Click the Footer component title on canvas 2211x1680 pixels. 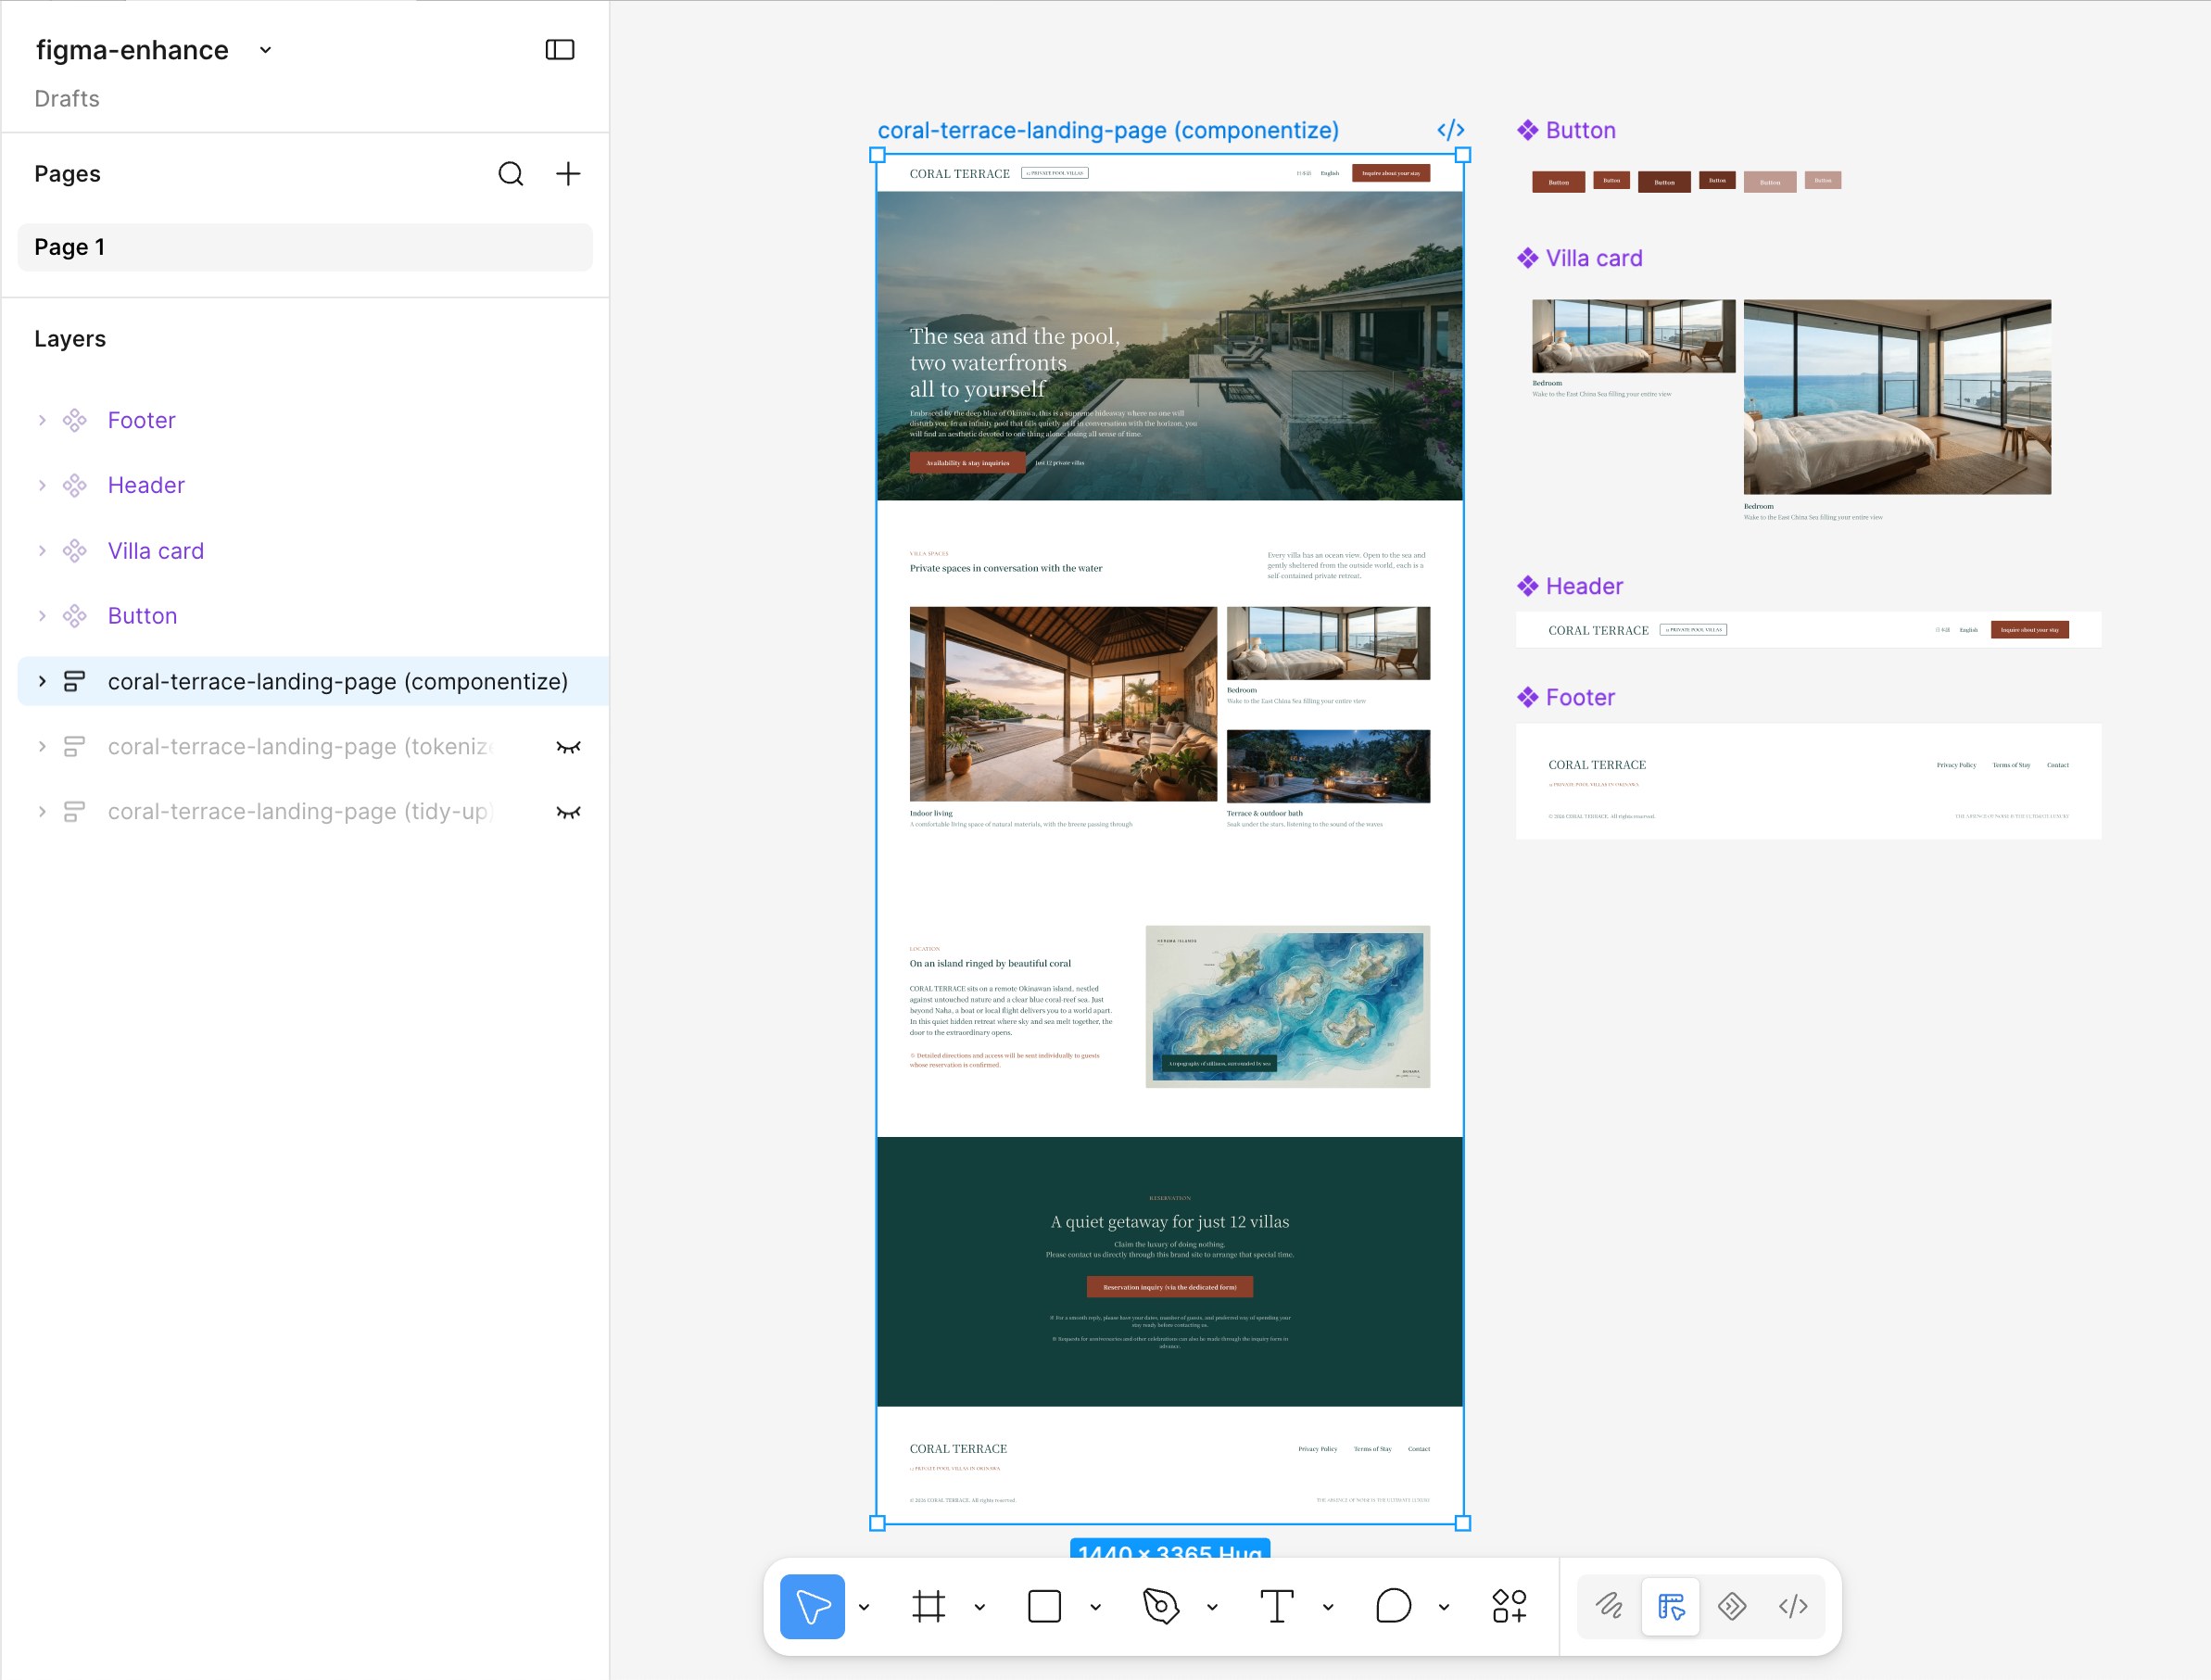pos(1580,697)
